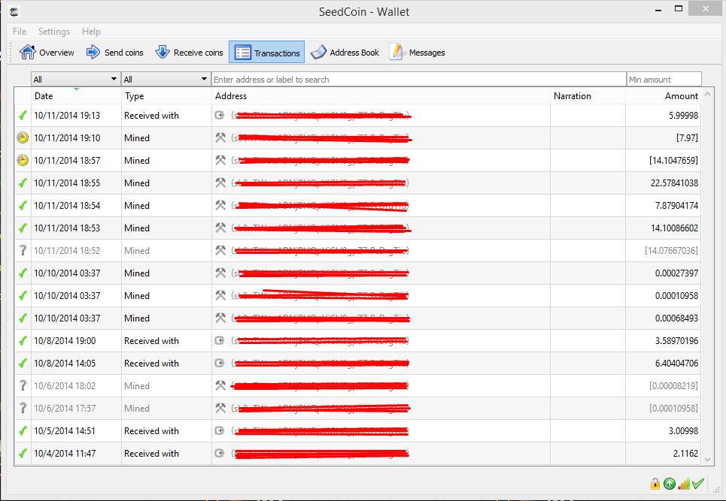The image size is (726, 501).
Task: Click the wallet lock icon in status bar
Action: point(655,484)
